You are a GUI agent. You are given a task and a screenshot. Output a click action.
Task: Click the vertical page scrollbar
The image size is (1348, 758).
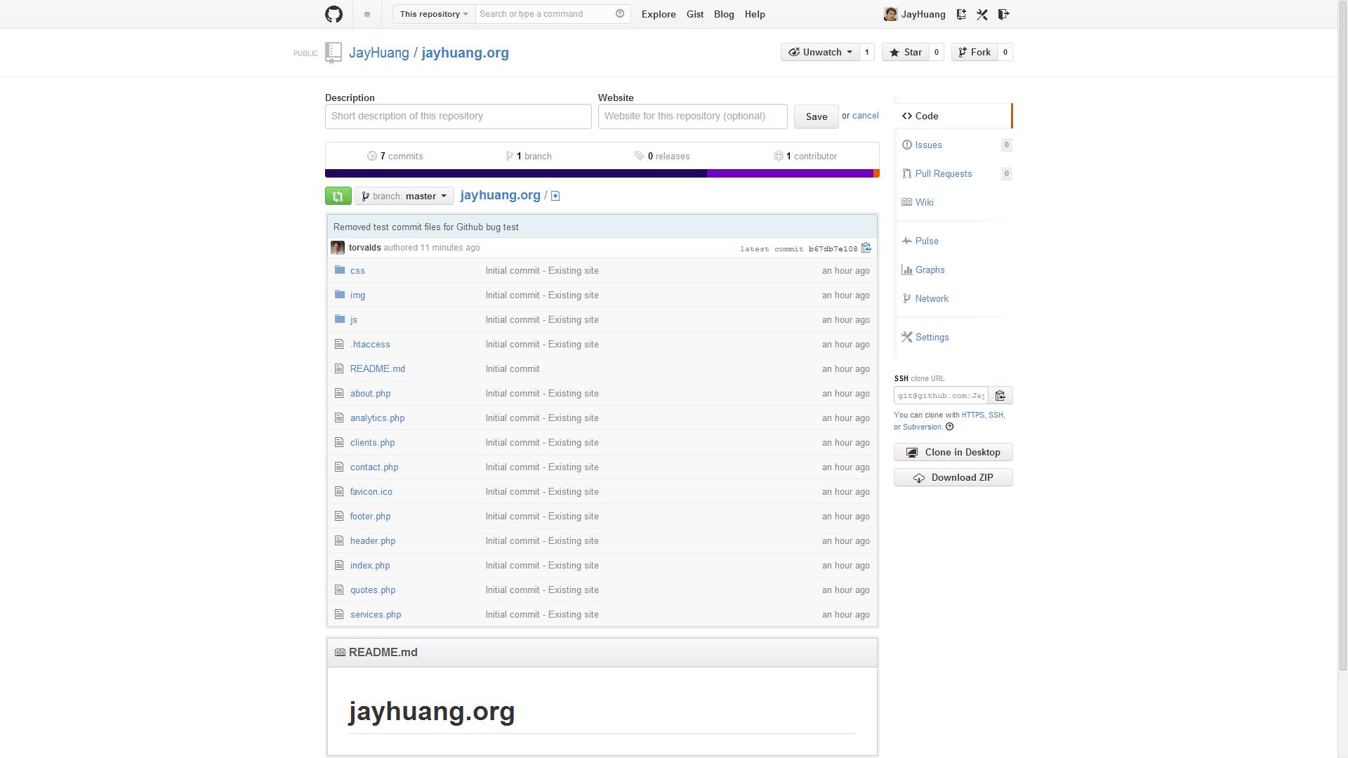[1342, 337]
